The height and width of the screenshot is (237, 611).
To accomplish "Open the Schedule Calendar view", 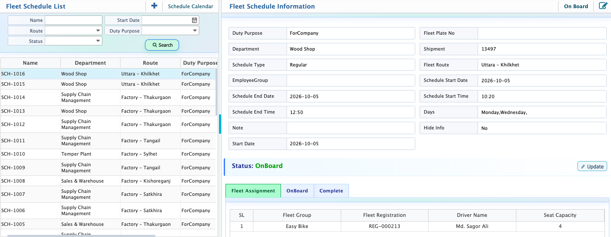I will tap(191, 6).
